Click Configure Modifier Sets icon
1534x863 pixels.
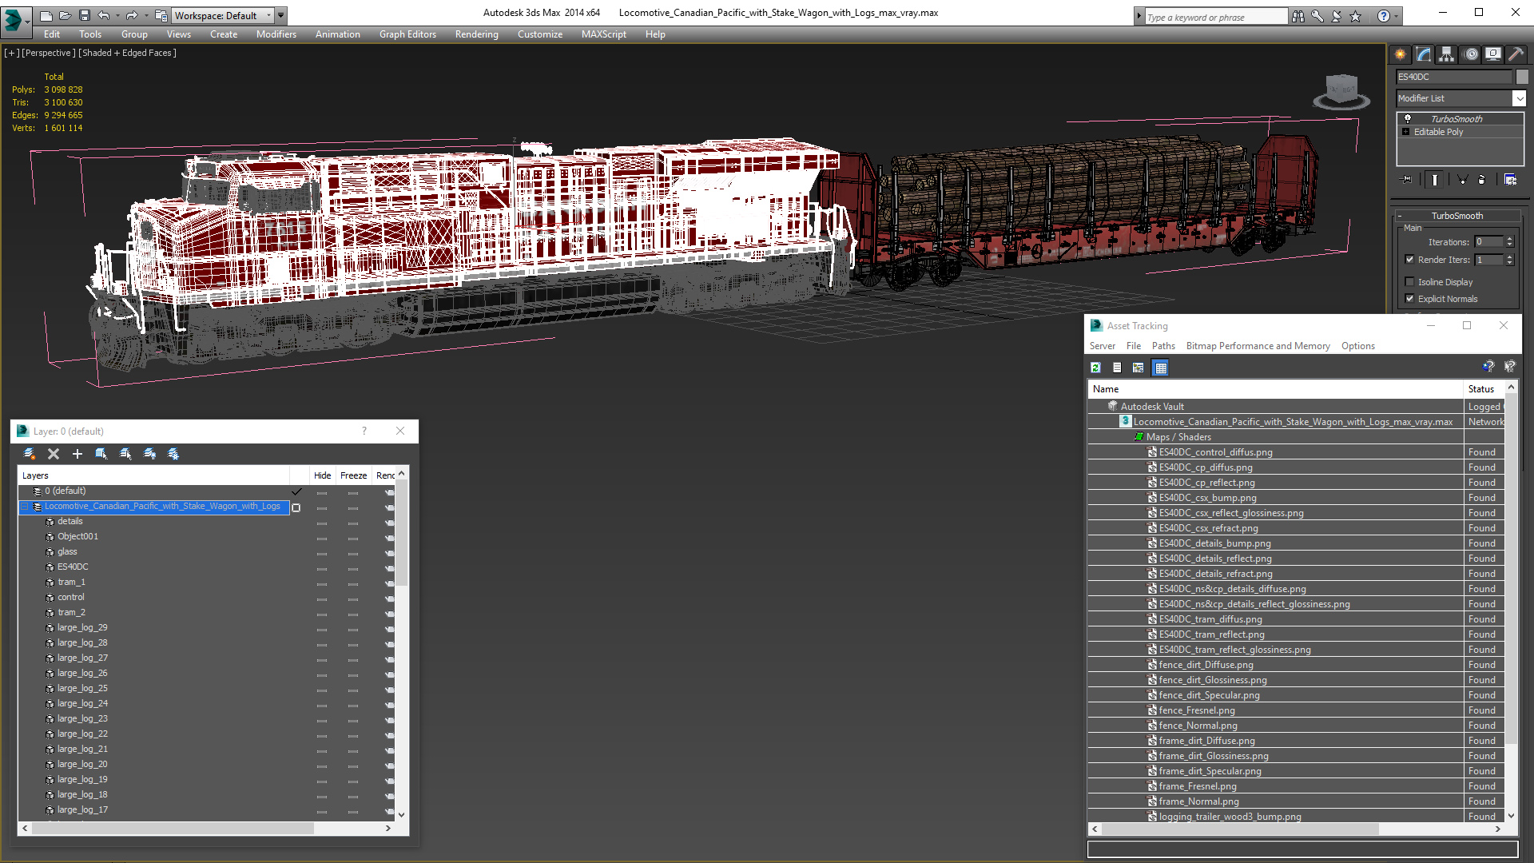coord(1510,180)
